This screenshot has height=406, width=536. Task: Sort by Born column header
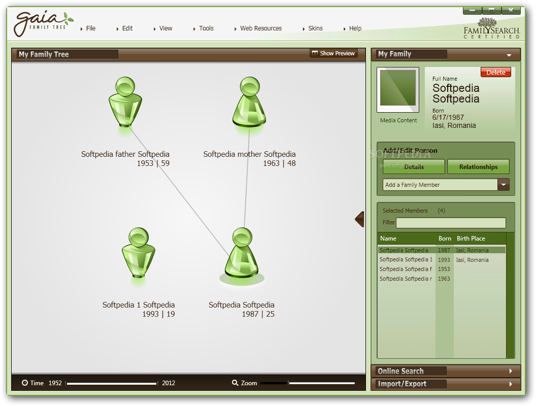[445, 239]
